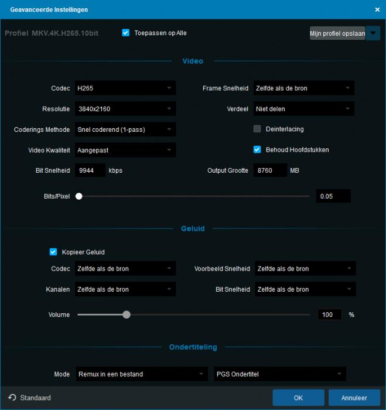Uncheck Toepassen op Alle checkbox
This screenshot has height=410, width=386.
(126, 33)
